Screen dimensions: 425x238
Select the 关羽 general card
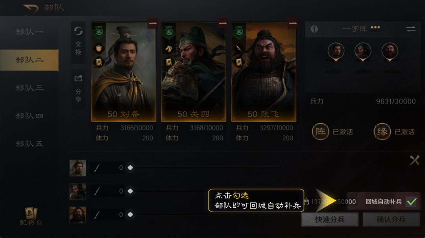(x=194, y=72)
